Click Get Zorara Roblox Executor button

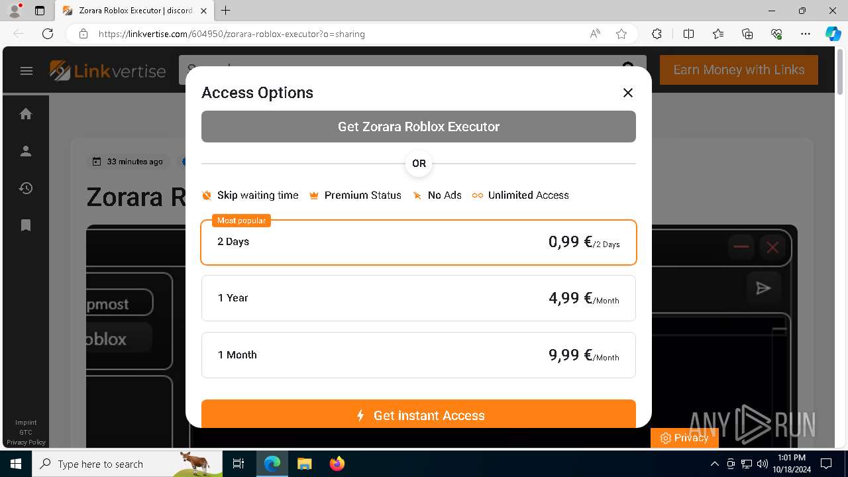click(x=419, y=127)
